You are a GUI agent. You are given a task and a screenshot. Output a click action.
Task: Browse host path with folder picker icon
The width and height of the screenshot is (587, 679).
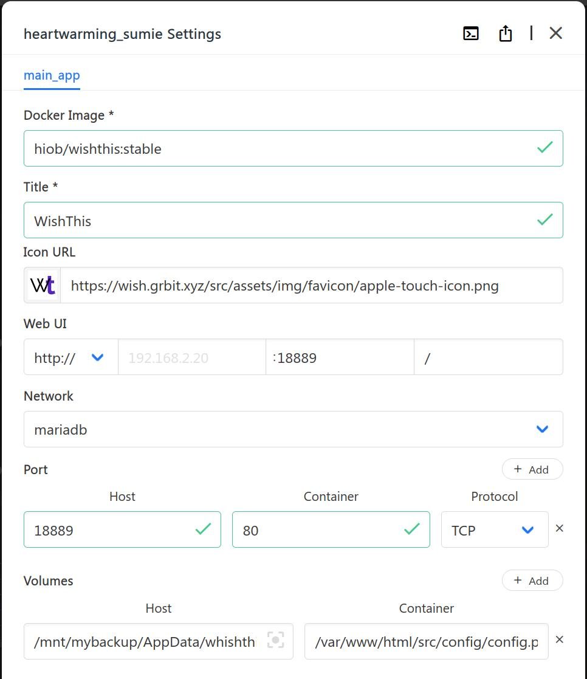point(275,641)
